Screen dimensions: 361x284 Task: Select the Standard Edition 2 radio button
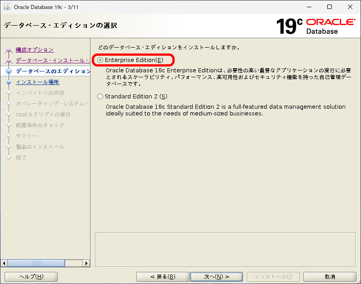tap(100, 97)
